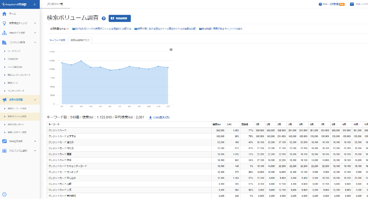Expand the Web広告分析 dropdown arrow

35,141
